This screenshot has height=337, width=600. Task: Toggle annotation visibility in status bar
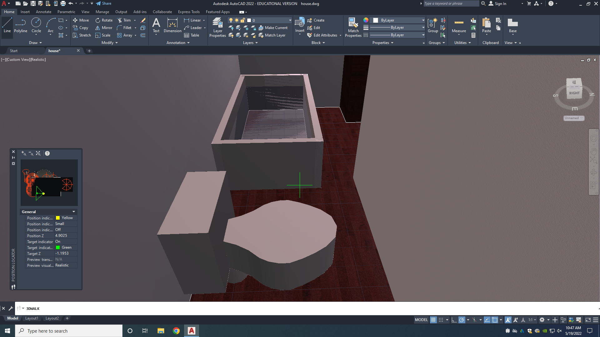click(x=508, y=320)
